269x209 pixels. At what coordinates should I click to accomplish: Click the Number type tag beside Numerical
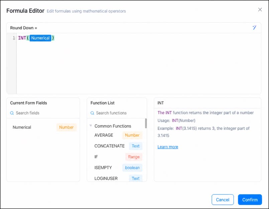click(66, 127)
